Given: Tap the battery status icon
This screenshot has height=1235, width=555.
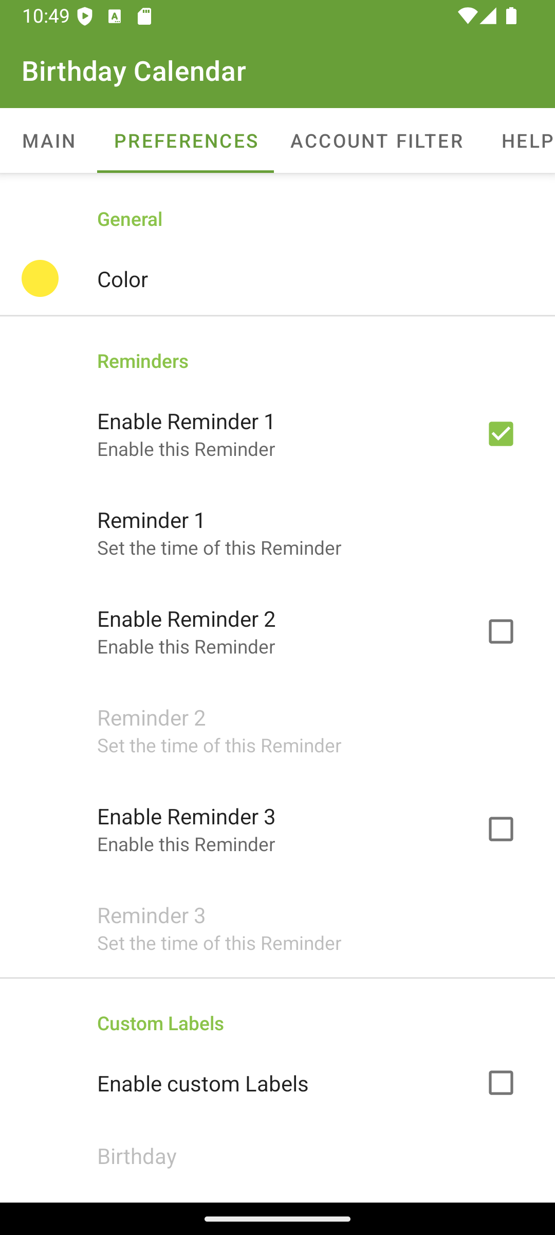Looking at the screenshot, I should coord(511,16).
